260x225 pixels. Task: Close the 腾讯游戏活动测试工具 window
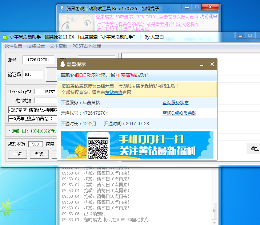point(210,7)
